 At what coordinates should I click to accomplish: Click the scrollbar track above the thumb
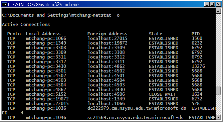tap(218, 50)
